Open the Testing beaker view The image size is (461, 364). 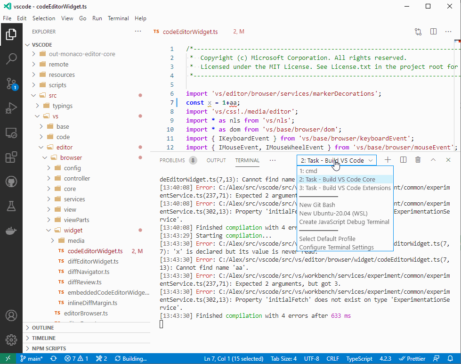[x=11, y=206]
